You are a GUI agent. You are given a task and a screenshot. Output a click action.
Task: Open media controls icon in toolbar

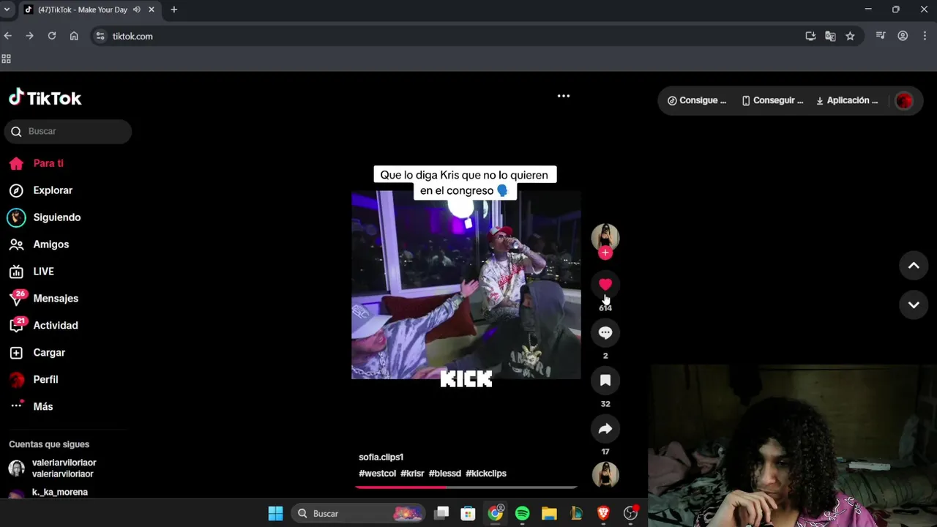[x=881, y=36]
